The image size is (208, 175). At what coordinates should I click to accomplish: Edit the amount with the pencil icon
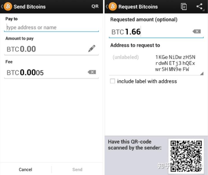click(x=92, y=49)
